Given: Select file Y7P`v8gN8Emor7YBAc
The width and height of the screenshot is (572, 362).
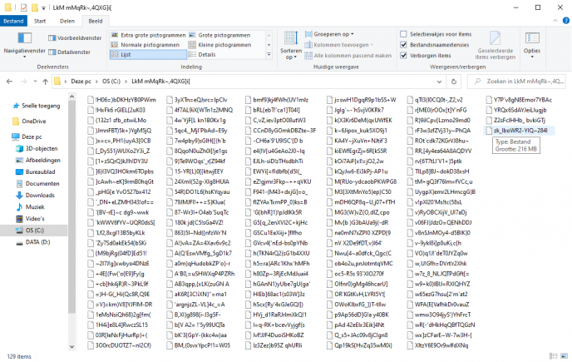Looking at the screenshot, I should [519, 100].
